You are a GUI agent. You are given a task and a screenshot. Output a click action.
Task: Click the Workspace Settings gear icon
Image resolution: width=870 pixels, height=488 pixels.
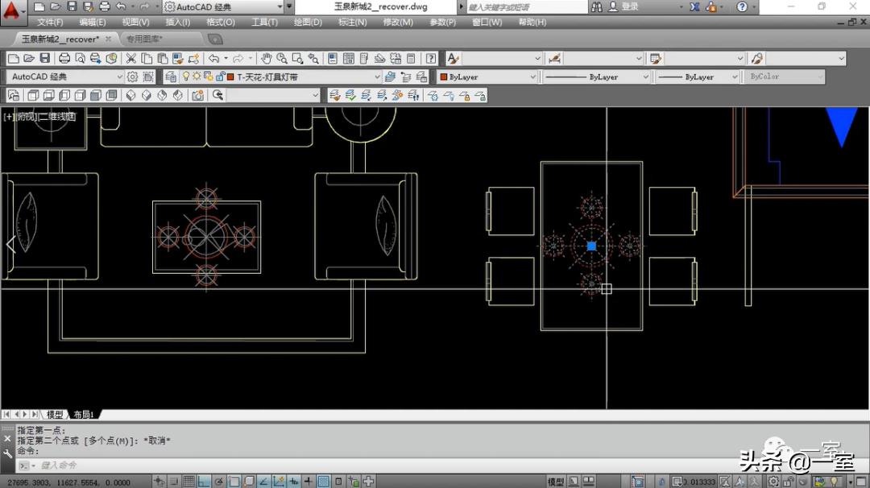[x=132, y=77]
